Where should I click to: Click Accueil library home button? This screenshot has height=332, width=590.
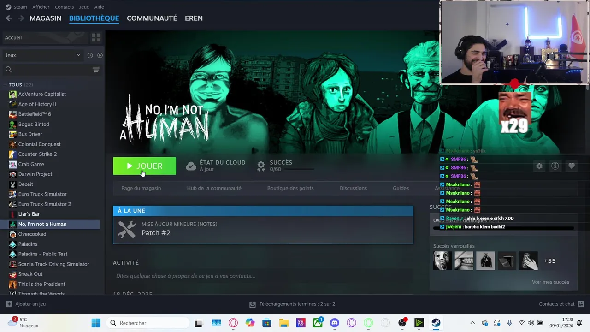tap(45, 37)
